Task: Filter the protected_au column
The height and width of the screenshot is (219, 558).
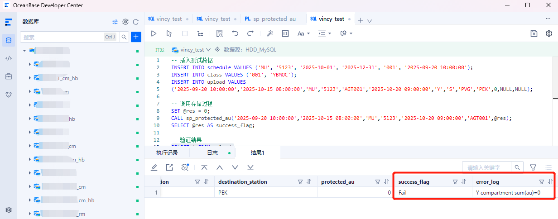Action: pyautogui.click(x=378, y=182)
